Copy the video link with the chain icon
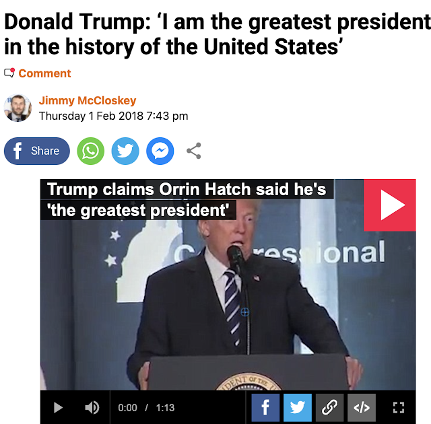Screen dimensions: 431x424 pyautogui.click(x=329, y=408)
